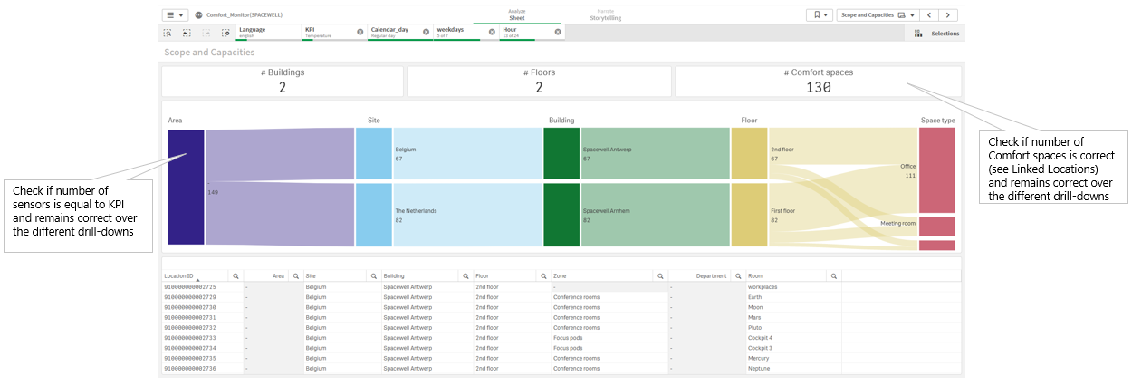Search the Location ID column
Viewport: 1132px width, 386px height.
[235, 275]
